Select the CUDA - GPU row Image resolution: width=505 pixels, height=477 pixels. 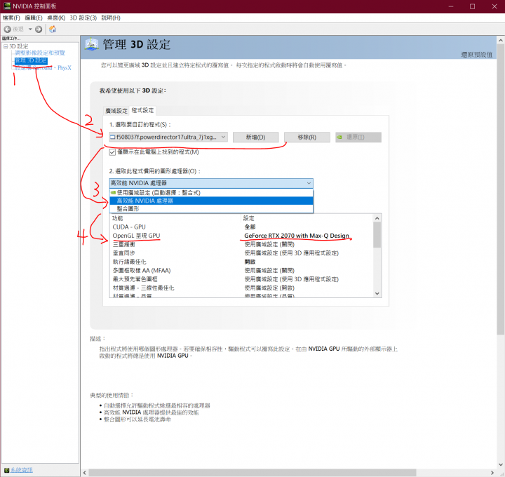241,227
